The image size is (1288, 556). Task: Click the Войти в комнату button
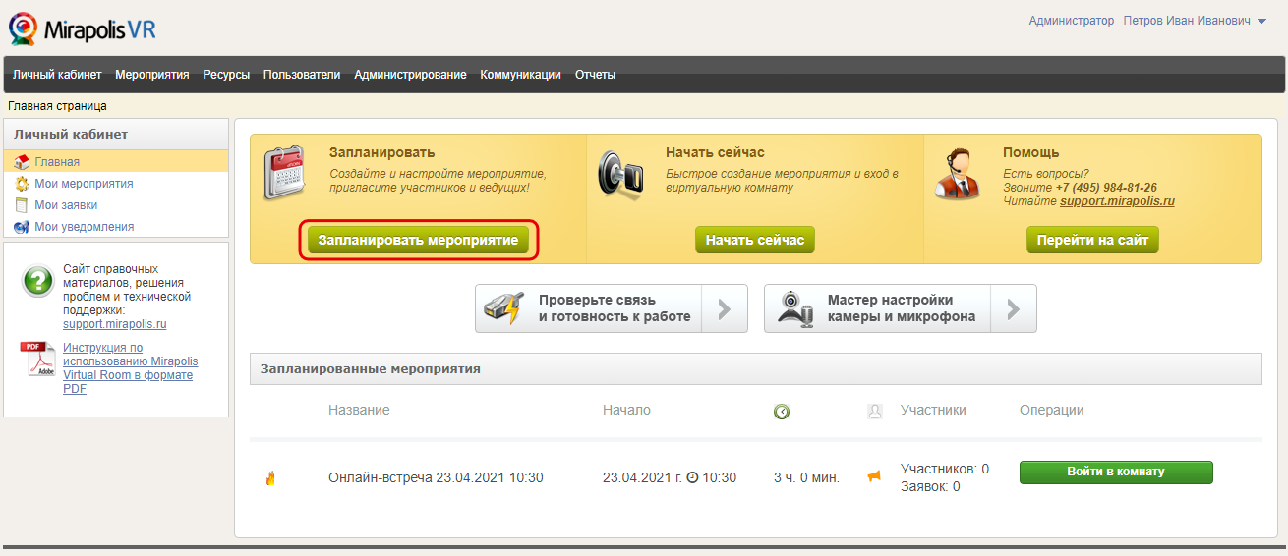[1116, 473]
